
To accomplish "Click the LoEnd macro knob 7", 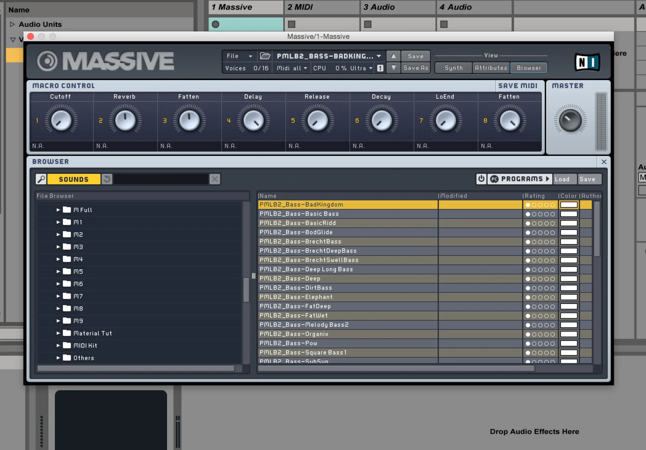I will [x=446, y=120].
